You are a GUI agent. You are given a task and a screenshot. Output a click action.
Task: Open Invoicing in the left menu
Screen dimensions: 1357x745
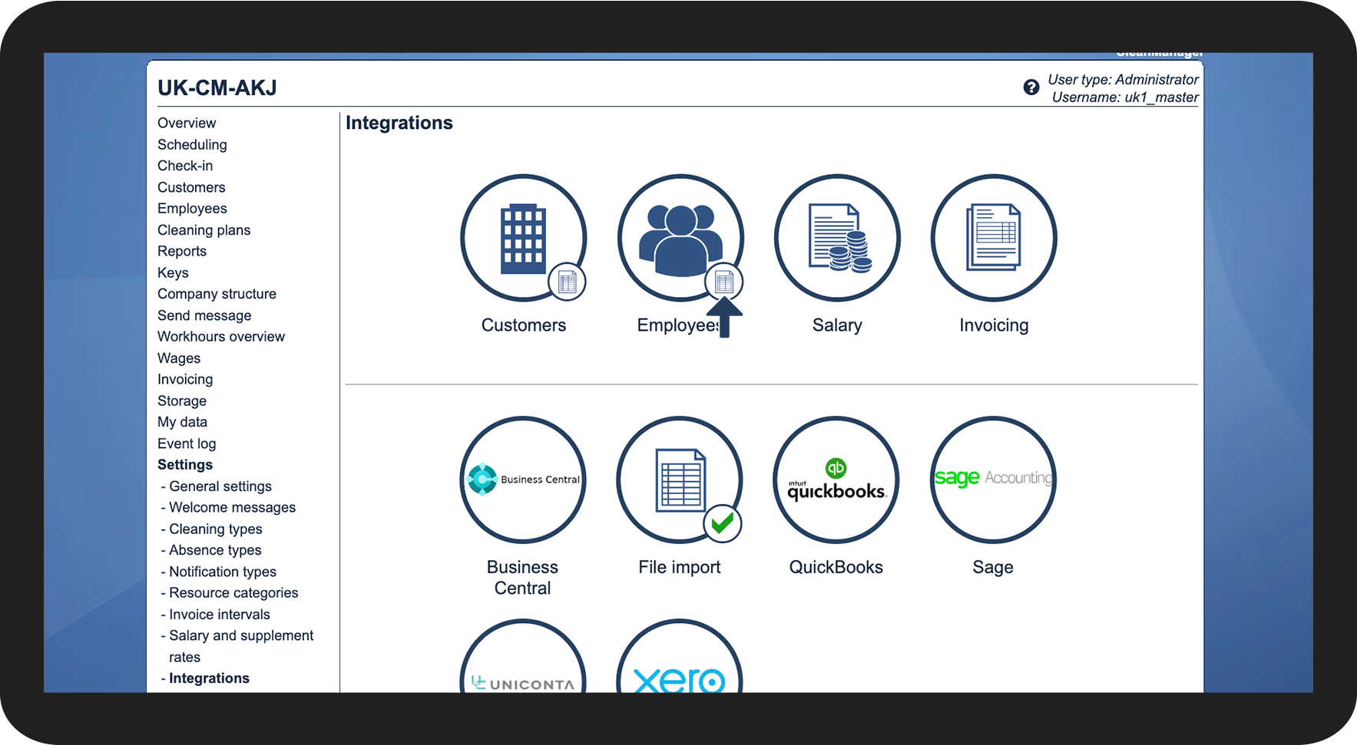click(x=185, y=379)
